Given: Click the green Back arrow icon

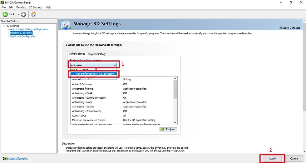Looking at the screenshot, I should coord(5,14).
